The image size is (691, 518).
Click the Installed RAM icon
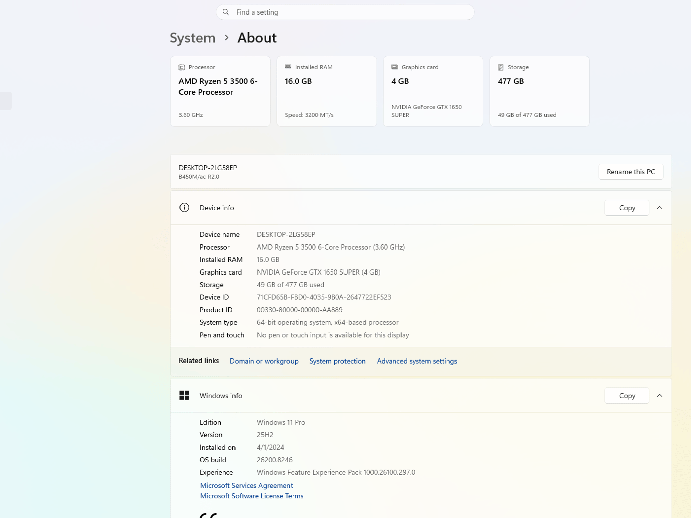click(x=288, y=67)
